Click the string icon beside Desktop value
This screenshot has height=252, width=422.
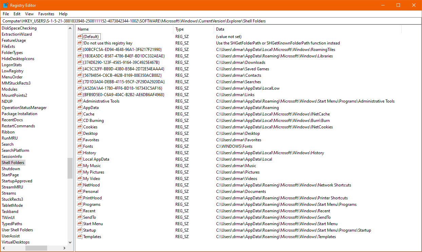[80, 133]
